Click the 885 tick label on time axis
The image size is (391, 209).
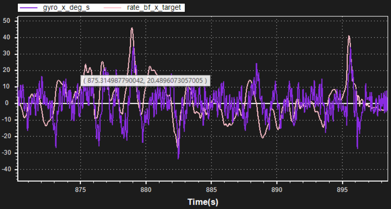pyautogui.click(x=211, y=190)
